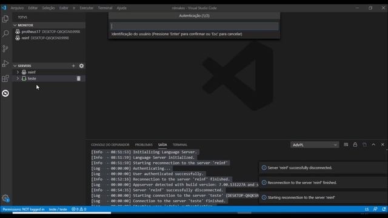388x218 pixels.
Task: Open errors and warnings in status bar
Action: [79, 209]
